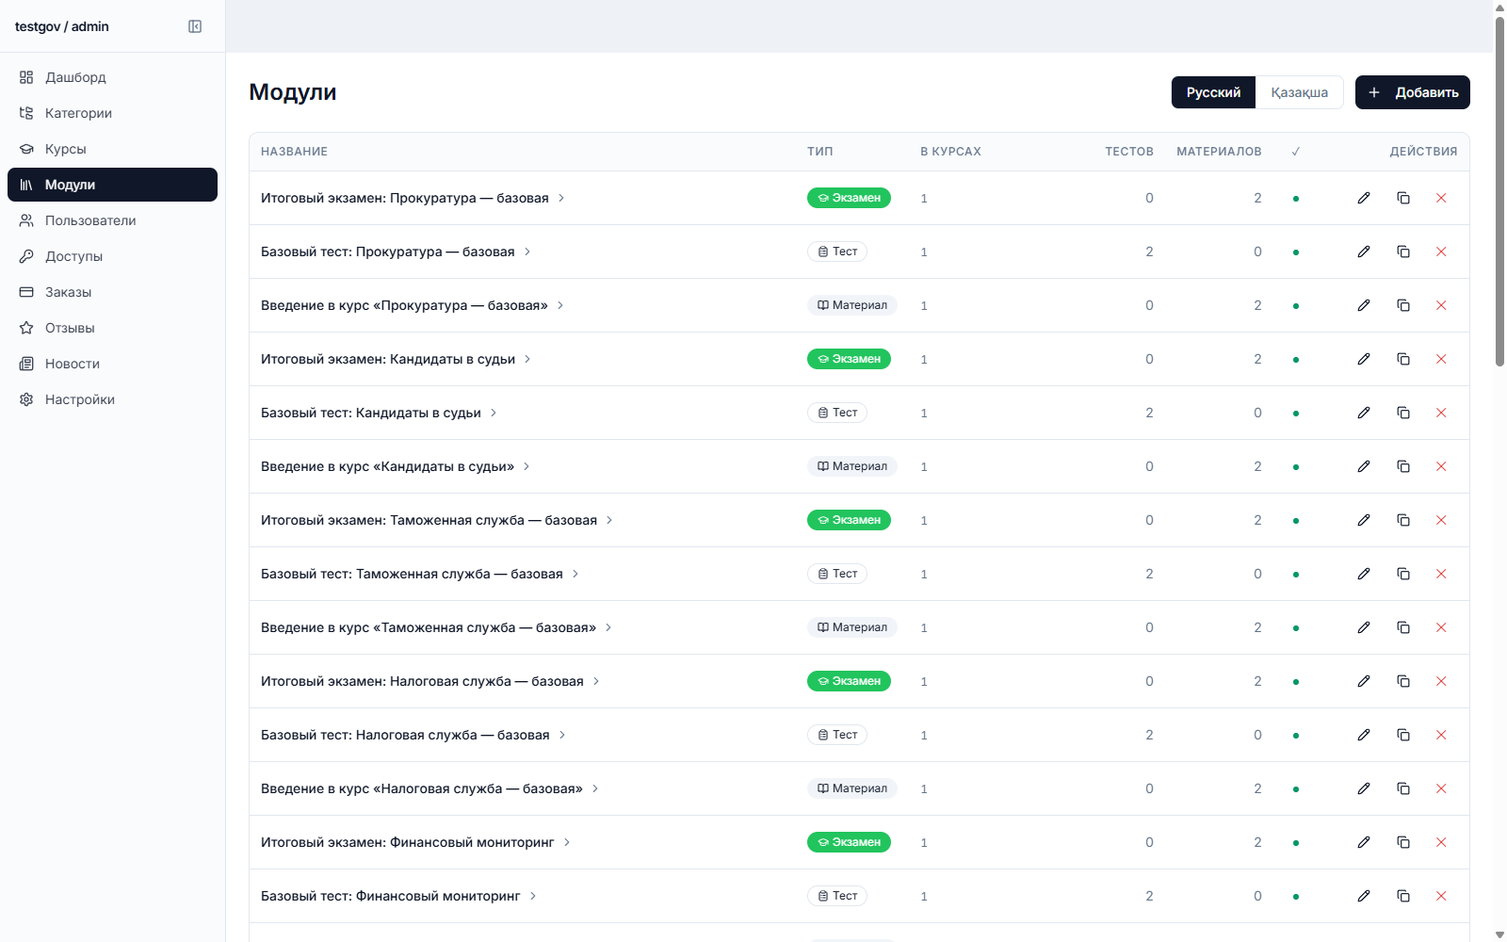Screen dimensions: 1507x942
Task: Expand chevron beside 'Базовый тест: Налоговая служба — базовая'
Action: click(x=562, y=735)
